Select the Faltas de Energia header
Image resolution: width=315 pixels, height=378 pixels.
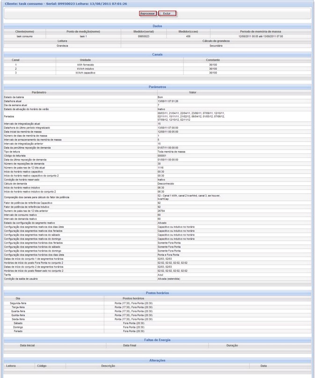click(x=157, y=340)
